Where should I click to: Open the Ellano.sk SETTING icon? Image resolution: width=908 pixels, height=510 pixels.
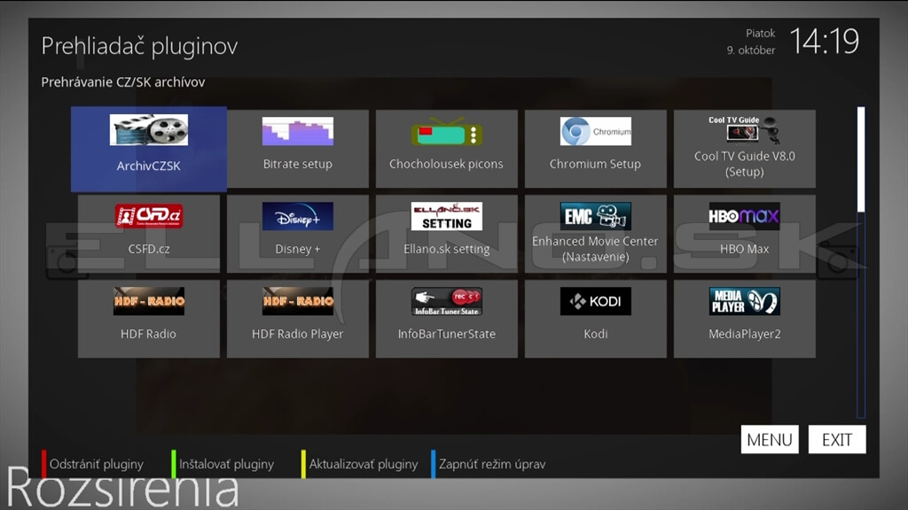point(447,216)
